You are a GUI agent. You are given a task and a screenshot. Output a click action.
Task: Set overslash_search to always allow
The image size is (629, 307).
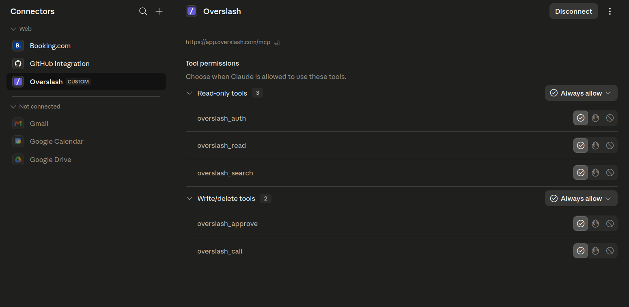[x=581, y=173]
